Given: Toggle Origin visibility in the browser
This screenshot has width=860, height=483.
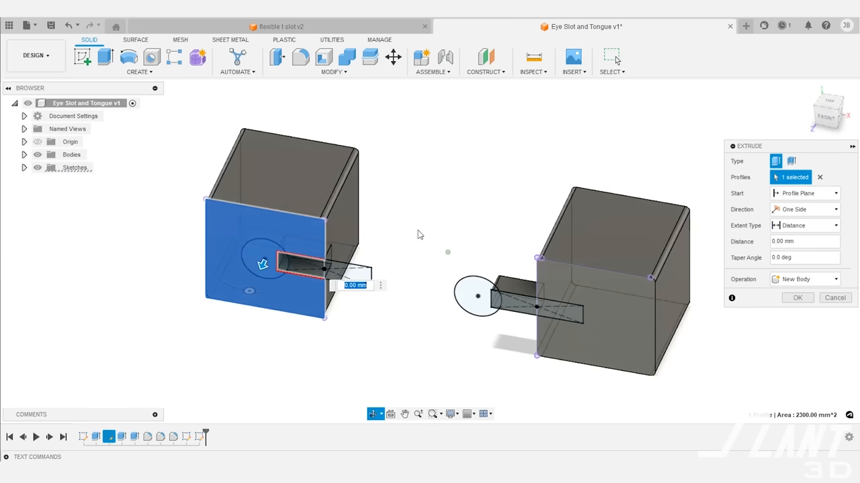Looking at the screenshot, I should [x=38, y=142].
